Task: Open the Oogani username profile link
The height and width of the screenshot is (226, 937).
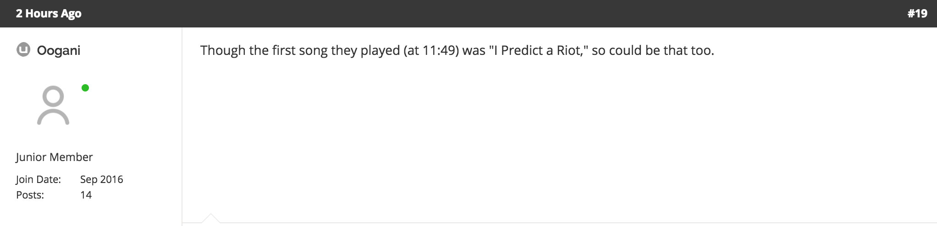Action: pyautogui.click(x=59, y=50)
